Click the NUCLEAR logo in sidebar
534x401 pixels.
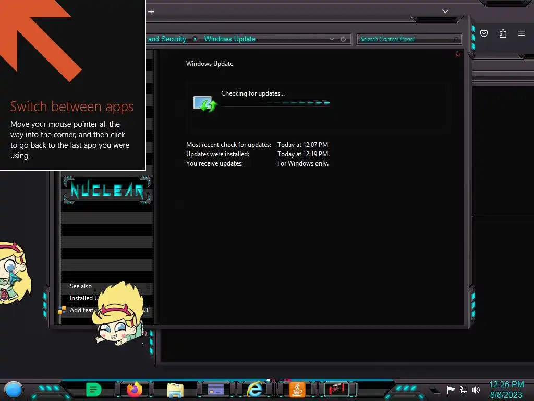point(106,190)
